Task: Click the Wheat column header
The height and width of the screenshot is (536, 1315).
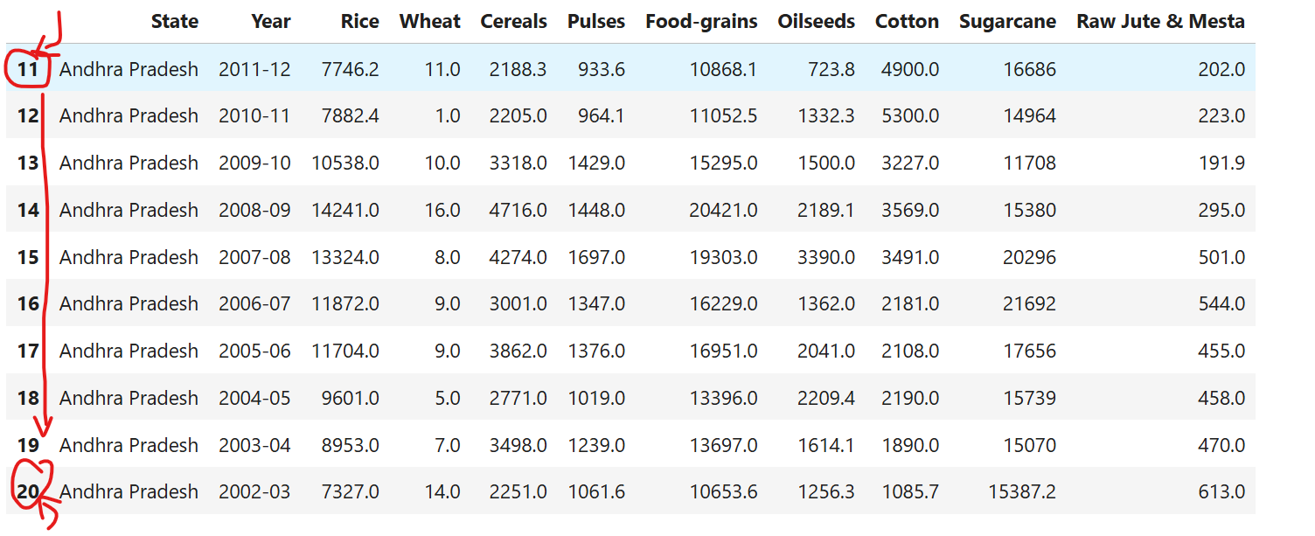Action: pyautogui.click(x=429, y=22)
